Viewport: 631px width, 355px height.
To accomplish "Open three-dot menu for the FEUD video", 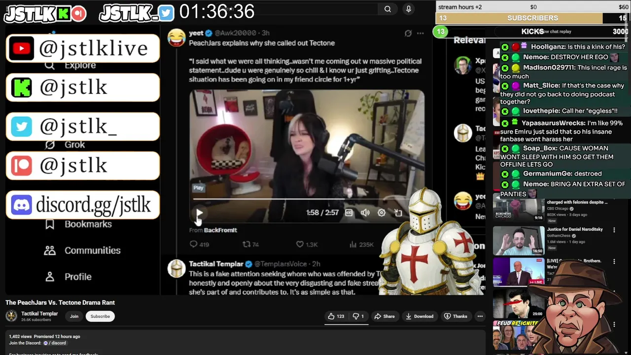I will coord(614,324).
